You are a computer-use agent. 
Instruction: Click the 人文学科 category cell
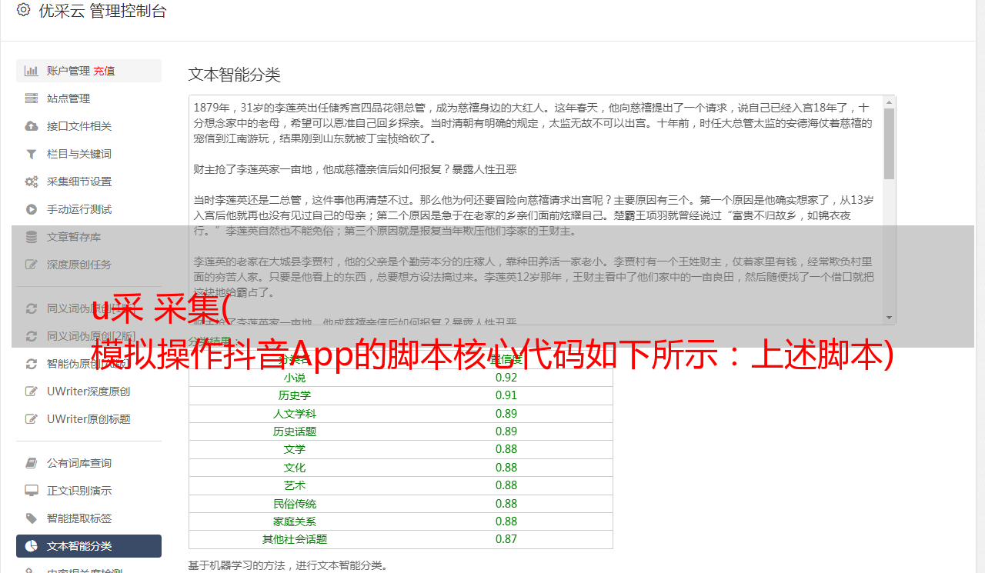pos(295,414)
